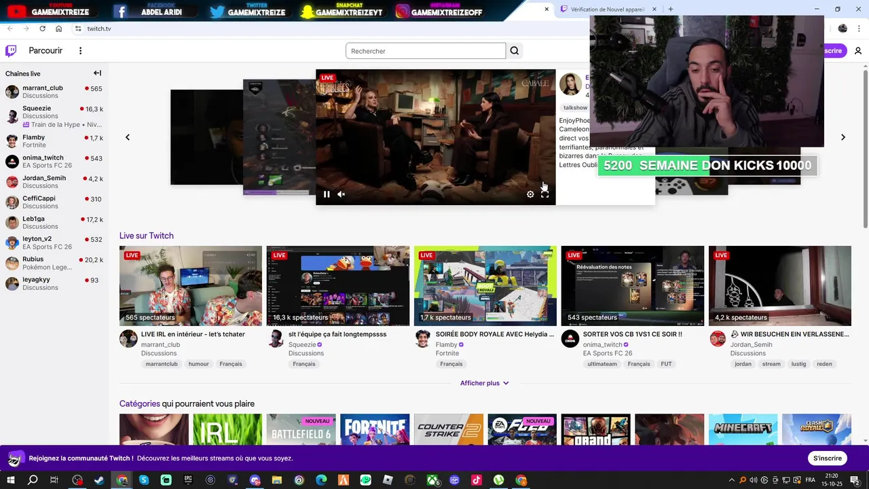Open a new browser tab

point(670,9)
